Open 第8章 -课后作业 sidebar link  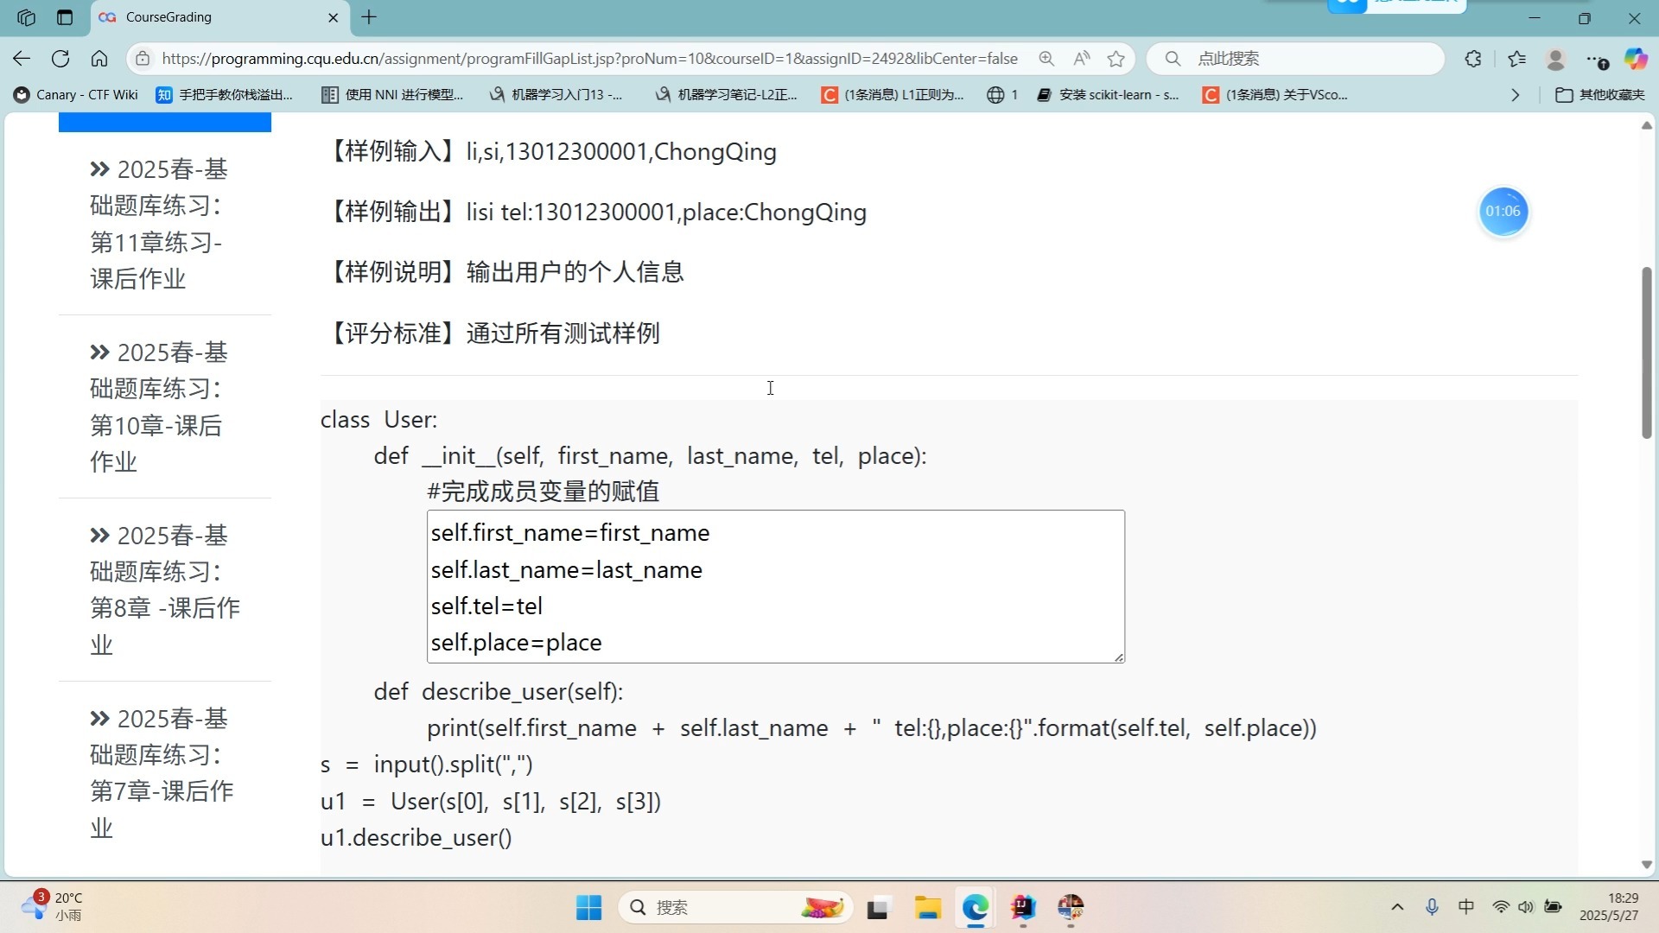[164, 590]
